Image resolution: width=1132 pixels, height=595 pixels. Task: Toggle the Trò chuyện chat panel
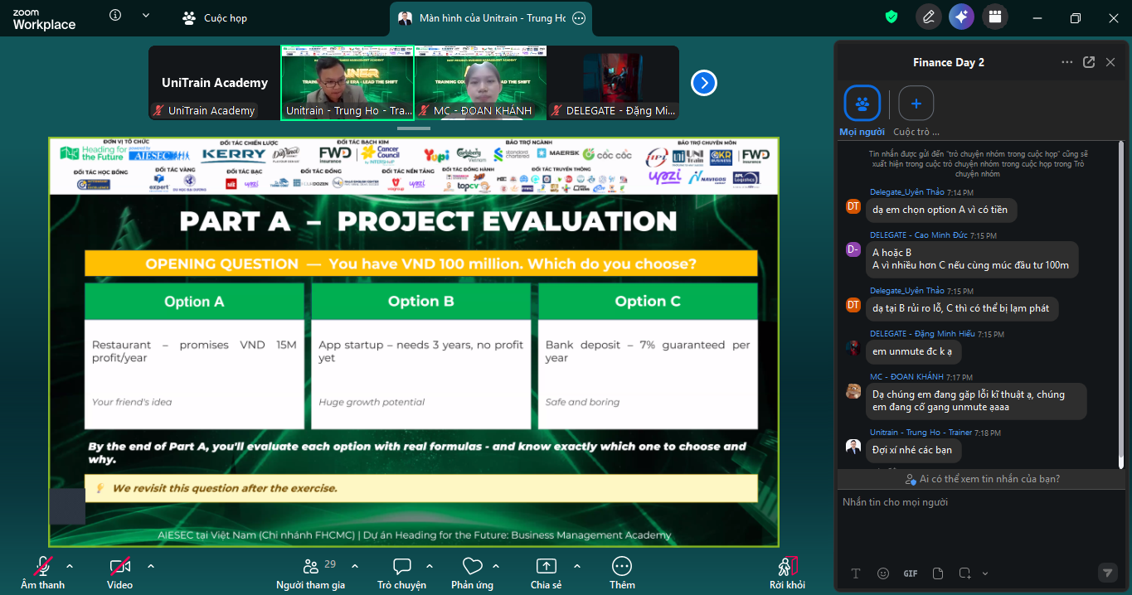(402, 573)
